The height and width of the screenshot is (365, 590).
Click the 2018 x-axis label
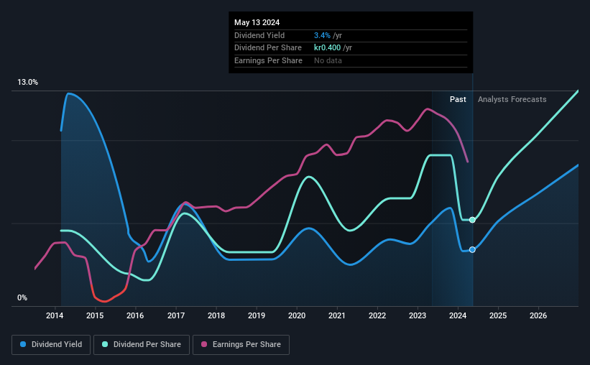[x=216, y=315]
